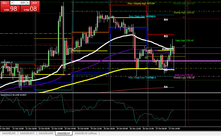Screen dimensions: 221x136
Task: Click the 21 Oct 18:00 time axis label
Action: [31, 129]
